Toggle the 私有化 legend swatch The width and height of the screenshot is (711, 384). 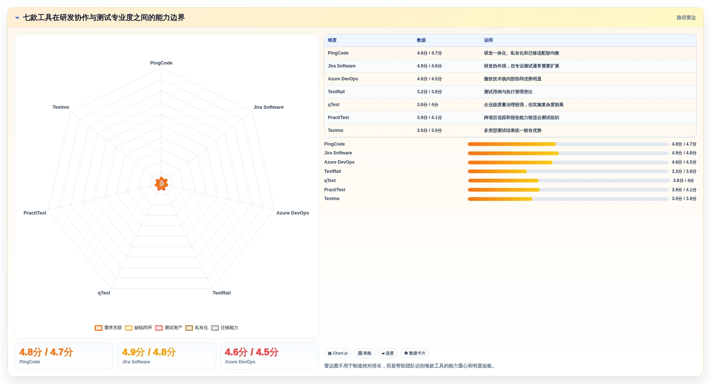pos(189,328)
